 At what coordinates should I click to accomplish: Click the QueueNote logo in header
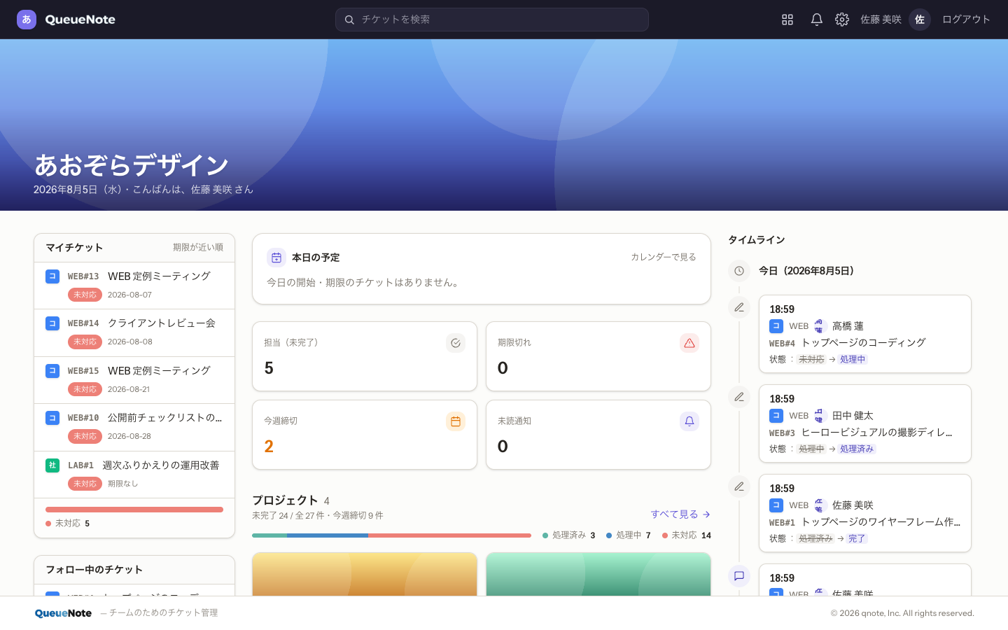[66, 20]
